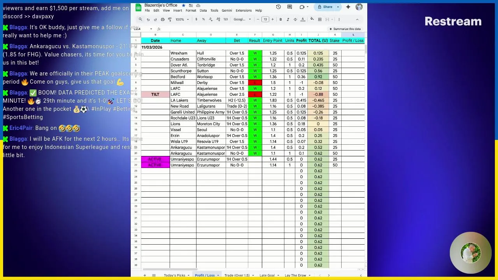Click Blagga's name in AFK message

pyautogui.click(x=18, y=139)
